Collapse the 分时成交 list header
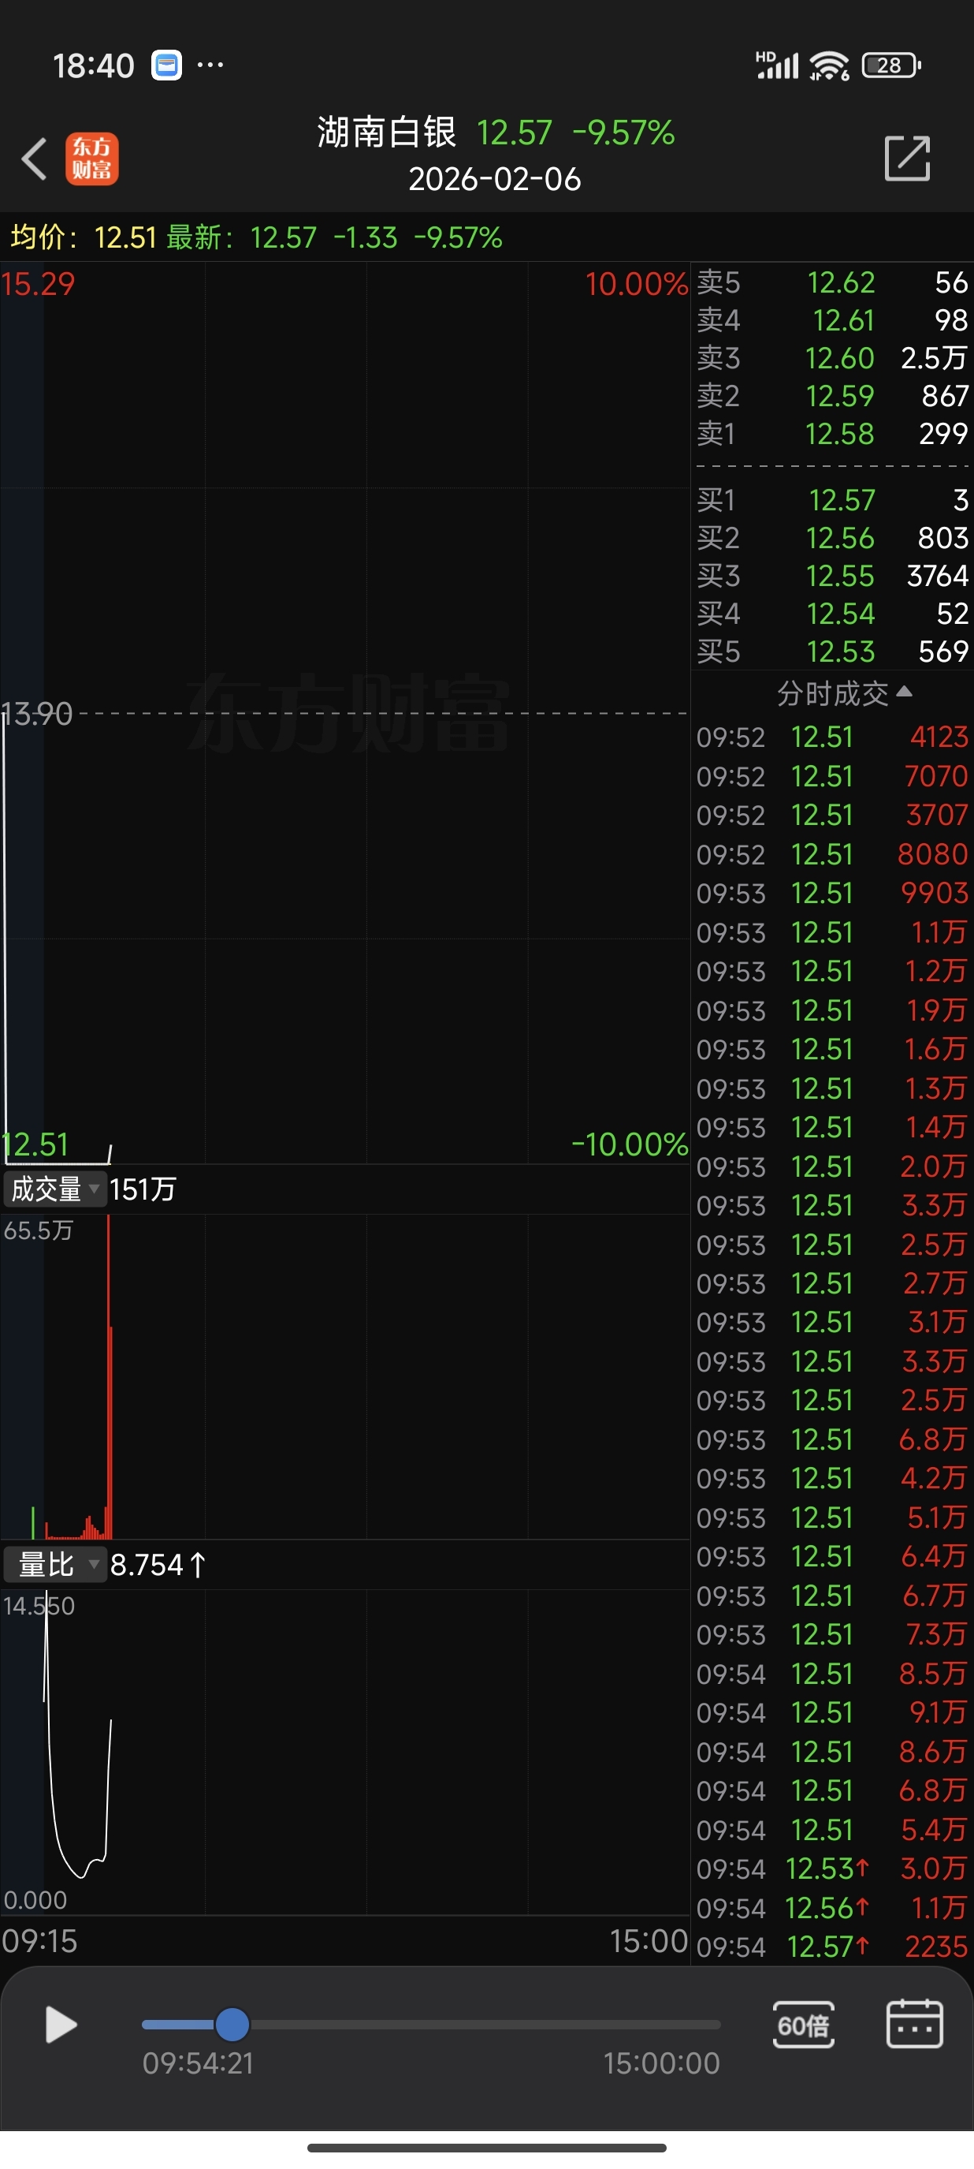Image resolution: width=974 pixels, height=2169 pixels. [x=844, y=693]
